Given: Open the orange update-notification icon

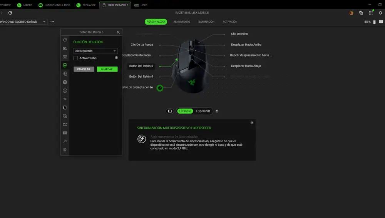Looking at the screenshot, I should point(352,13).
